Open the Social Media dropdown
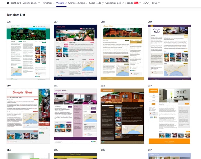Screen dimensions: 201x159 tap(96, 3)
